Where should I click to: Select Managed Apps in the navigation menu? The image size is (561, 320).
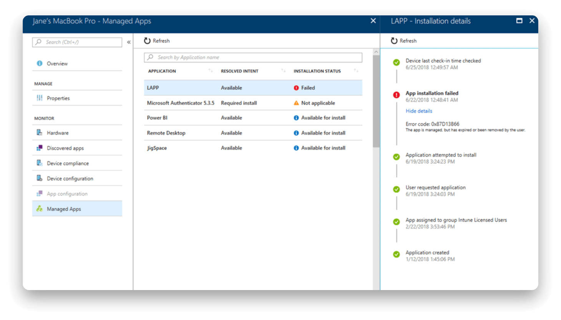[x=77, y=209]
